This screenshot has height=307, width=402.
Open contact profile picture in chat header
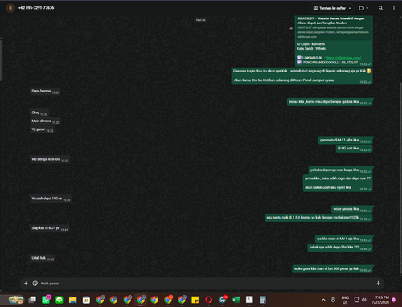tap(10, 8)
